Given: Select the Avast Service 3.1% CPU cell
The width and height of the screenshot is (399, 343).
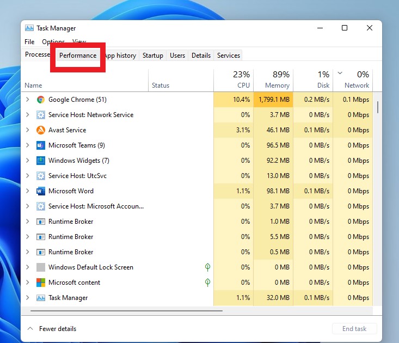Looking at the screenshot, I should click(x=234, y=130).
